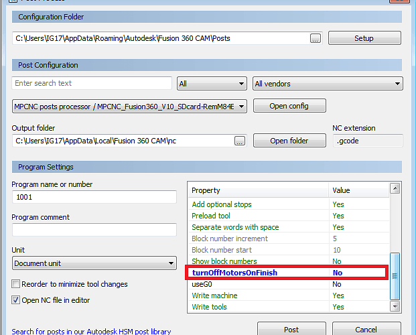
Task: Click the Program name or number field
Action: pyautogui.click(x=94, y=198)
